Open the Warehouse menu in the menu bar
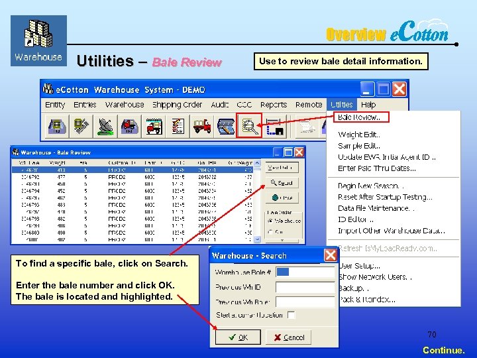This screenshot has width=477, height=358. coord(125,105)
